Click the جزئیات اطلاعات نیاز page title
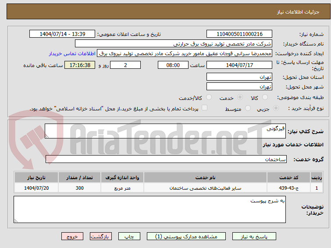This screenshot has height=248, width=331. click(298, 12)
